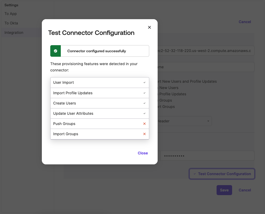
Task: Open the To Okta settings tab
Action: tap(11, 23)
